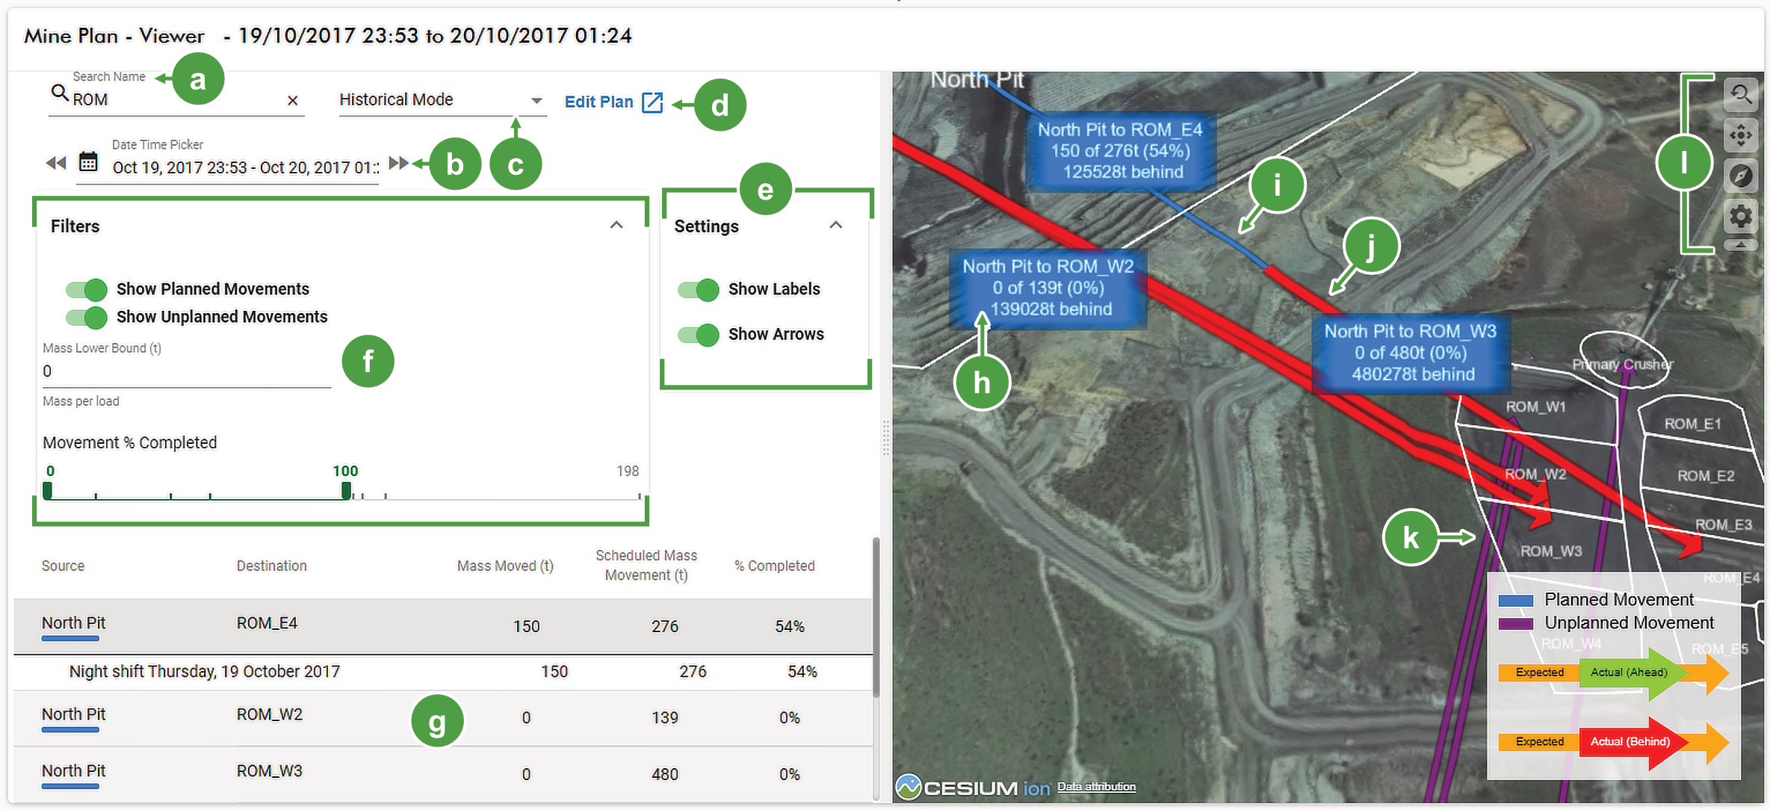Collapse the Settings panel
Screen dimensions: 1770x810
tap(836, 225)
